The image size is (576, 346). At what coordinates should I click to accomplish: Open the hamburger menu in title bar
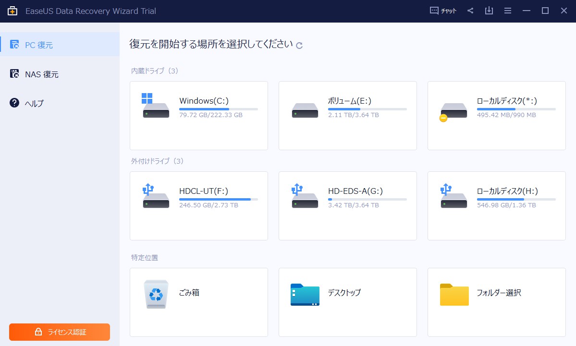pos(508,11)
